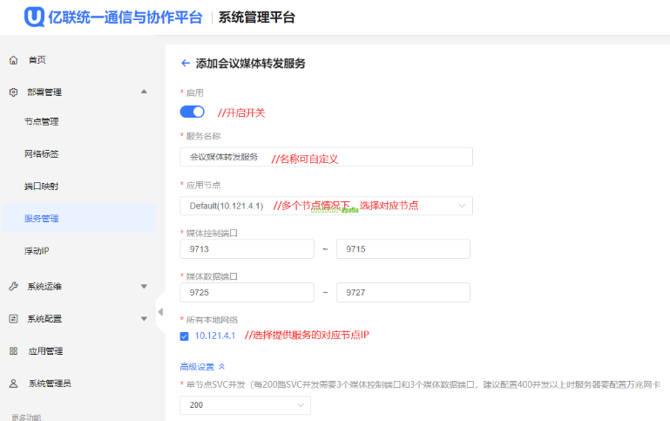Open the 应用节点 dropdown

pos(326,206)
